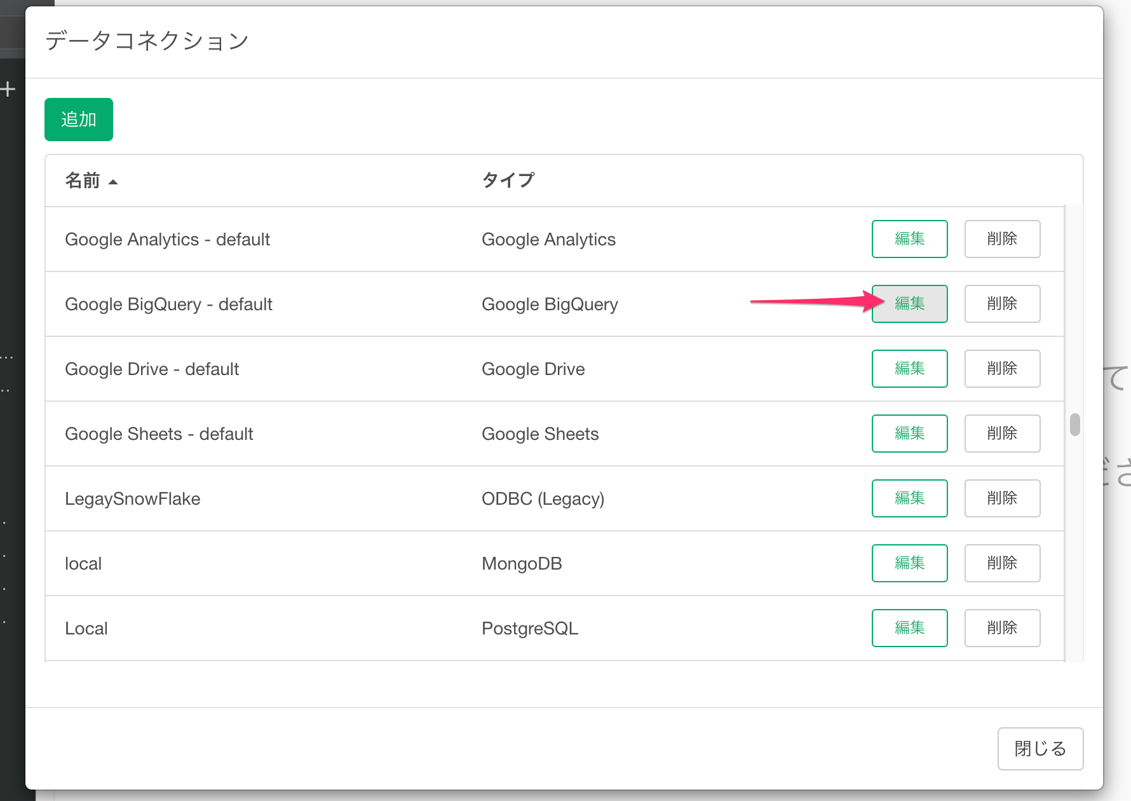Edit the LegaySnowFlake connection
The width and height of the screenshot is (1131, 801).
tap(909, 498)
